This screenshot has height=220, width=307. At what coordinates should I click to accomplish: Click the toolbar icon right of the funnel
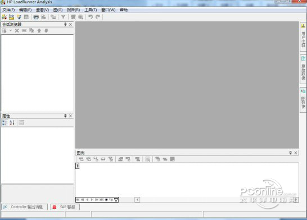click(73, 17)
